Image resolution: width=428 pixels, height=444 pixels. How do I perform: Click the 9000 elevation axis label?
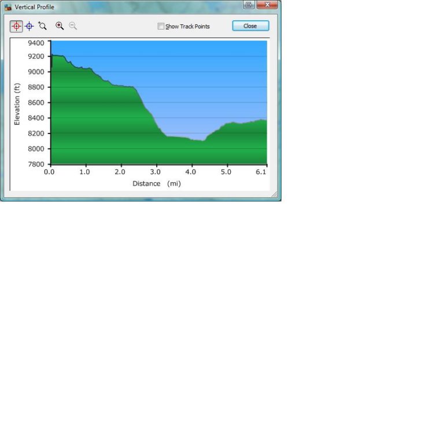click(36, 72)
